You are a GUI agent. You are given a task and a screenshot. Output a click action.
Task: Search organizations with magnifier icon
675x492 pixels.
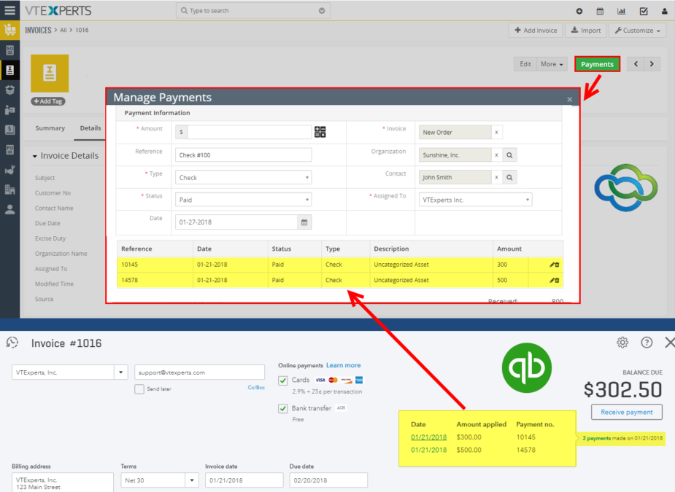509,155
